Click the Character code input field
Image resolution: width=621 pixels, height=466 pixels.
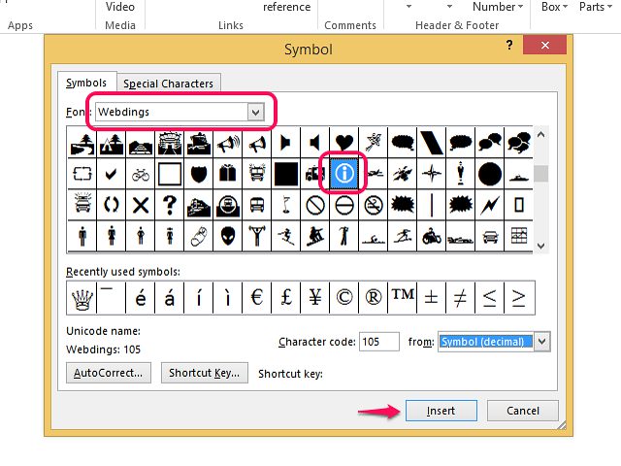378,342
